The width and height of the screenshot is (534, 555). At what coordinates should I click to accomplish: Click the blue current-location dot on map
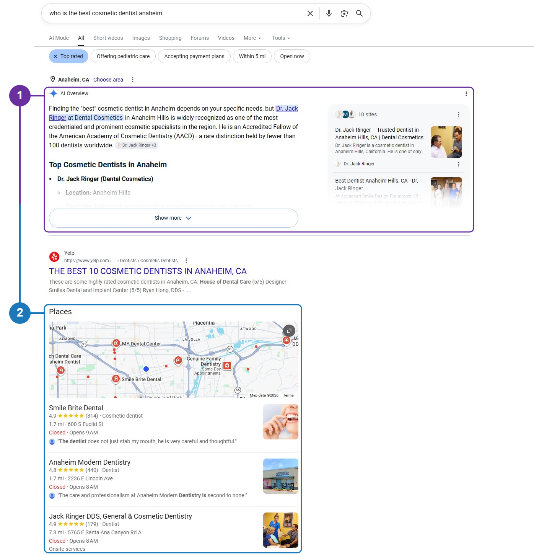click(x=146, y=369)
